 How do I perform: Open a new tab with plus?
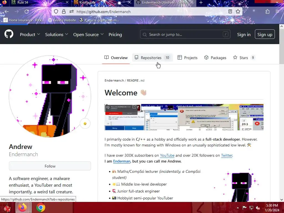[201, 2]
